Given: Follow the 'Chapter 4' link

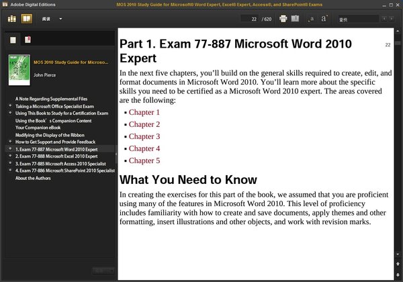Looking at the screenshot, I should 144,148.
